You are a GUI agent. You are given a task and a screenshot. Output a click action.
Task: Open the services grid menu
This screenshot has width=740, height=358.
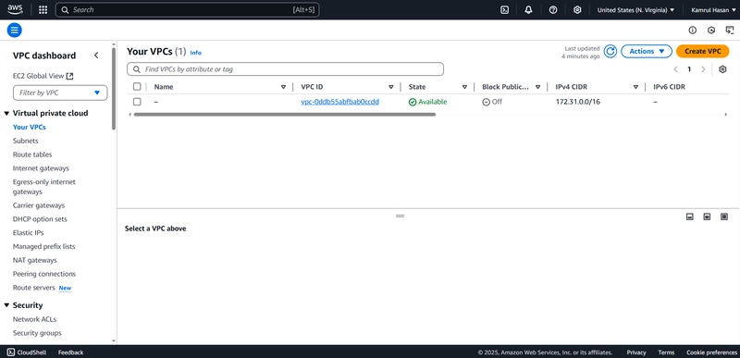pos(43,10)
